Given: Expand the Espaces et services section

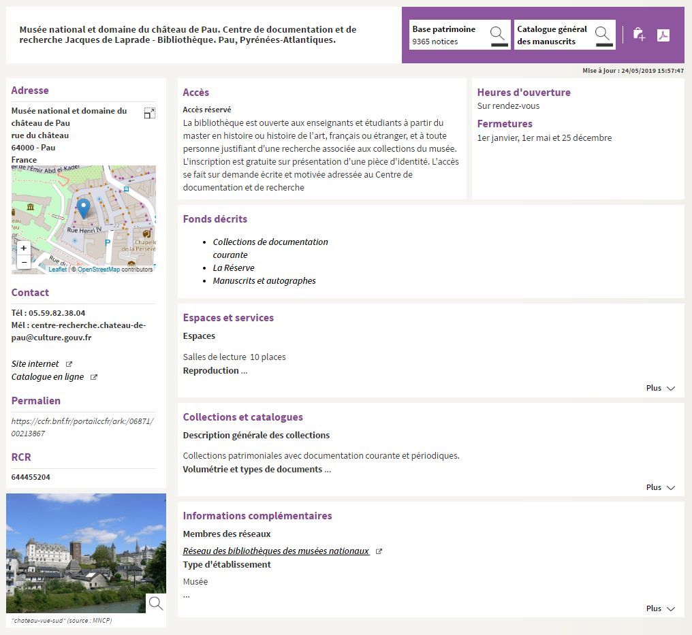Looking at the screenshot, I should (660, 388).
